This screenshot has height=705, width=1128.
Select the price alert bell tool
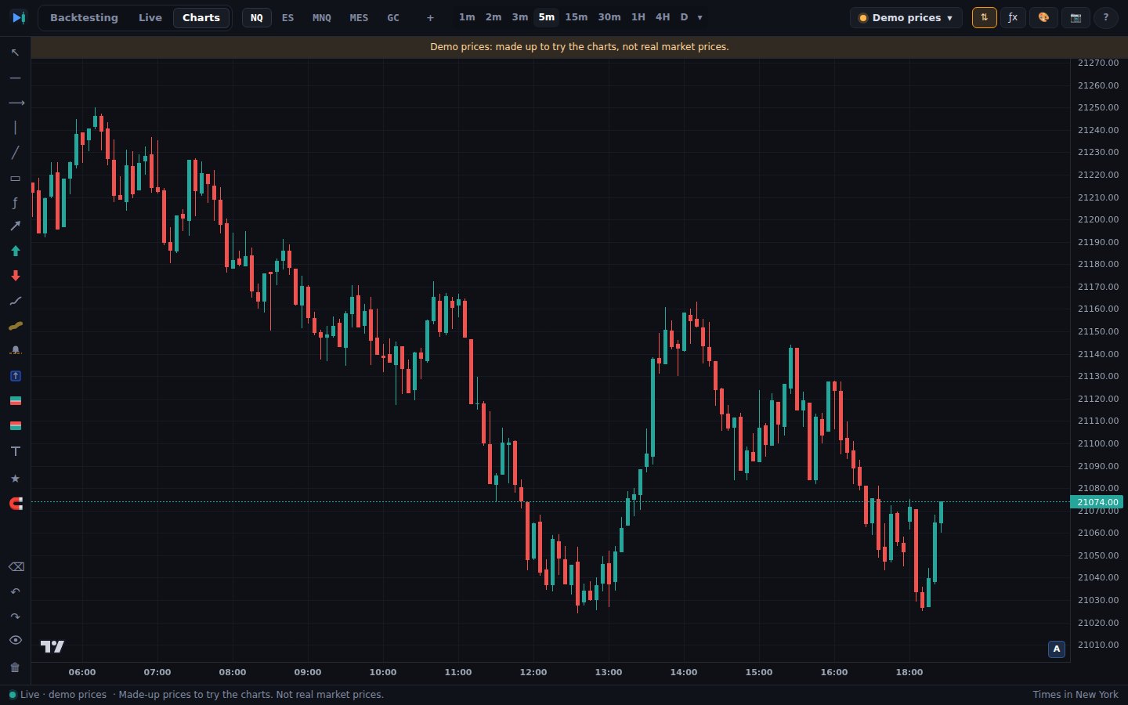(x=15, y=351)
